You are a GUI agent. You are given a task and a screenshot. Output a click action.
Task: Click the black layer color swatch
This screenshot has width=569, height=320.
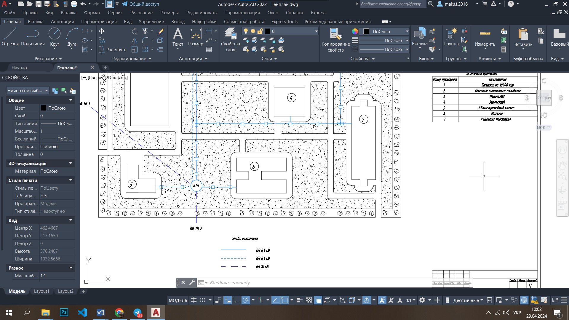coord(268,31)
